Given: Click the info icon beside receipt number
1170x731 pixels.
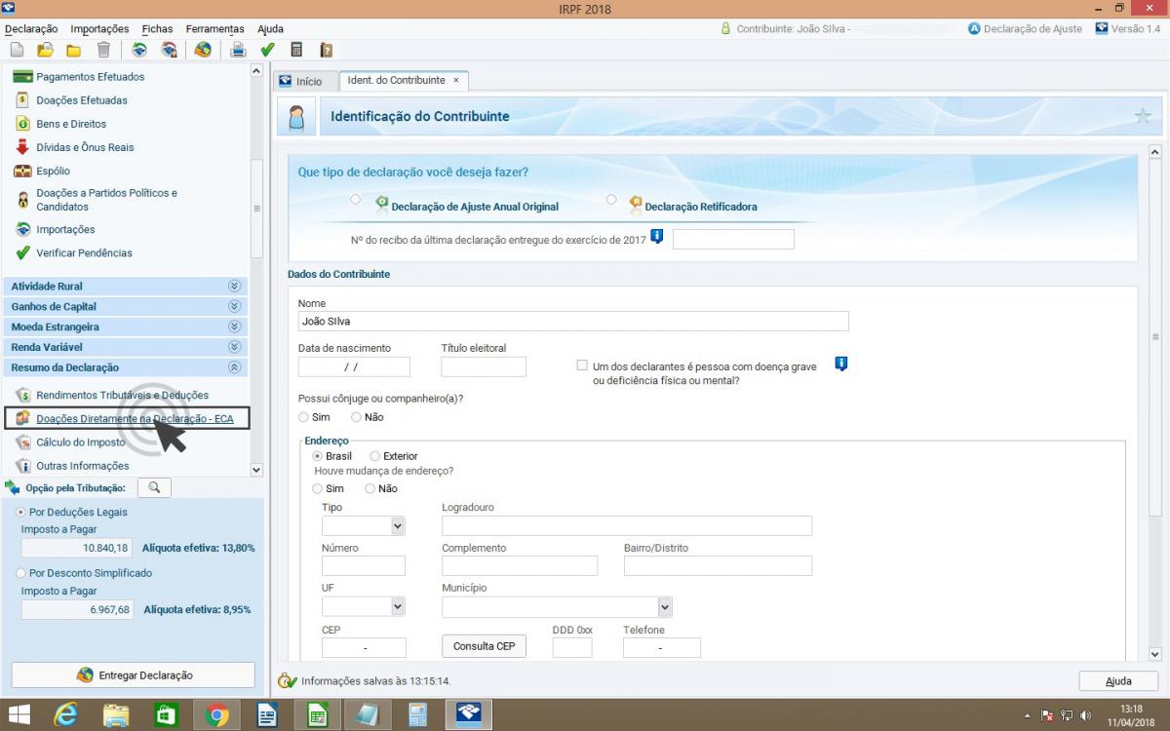Looking at the screenshot, I should point(657,236).
